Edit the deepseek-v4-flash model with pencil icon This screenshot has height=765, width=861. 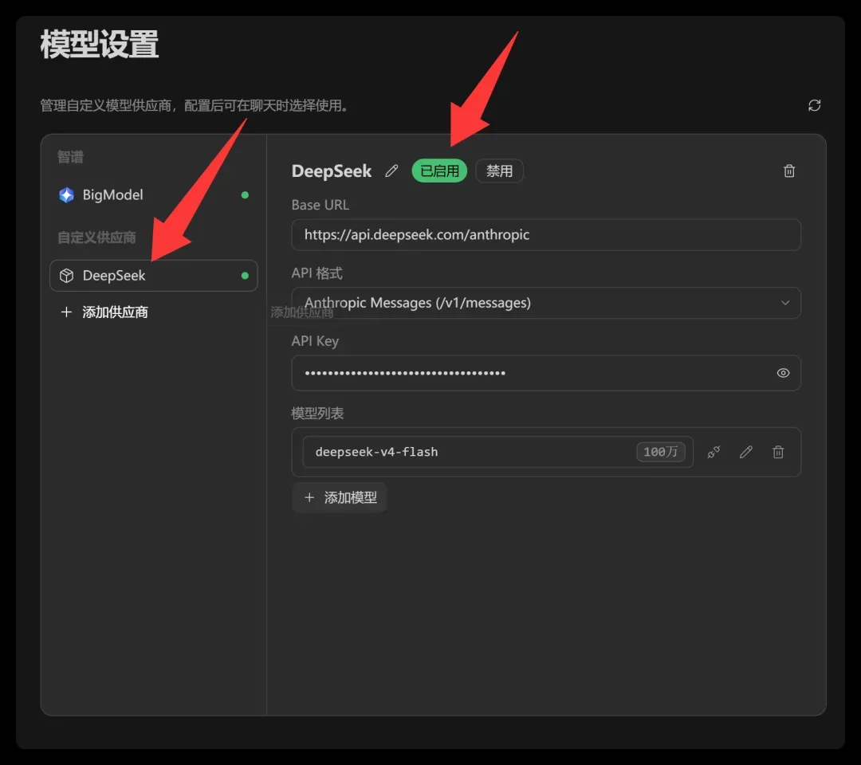pos(745,452)
